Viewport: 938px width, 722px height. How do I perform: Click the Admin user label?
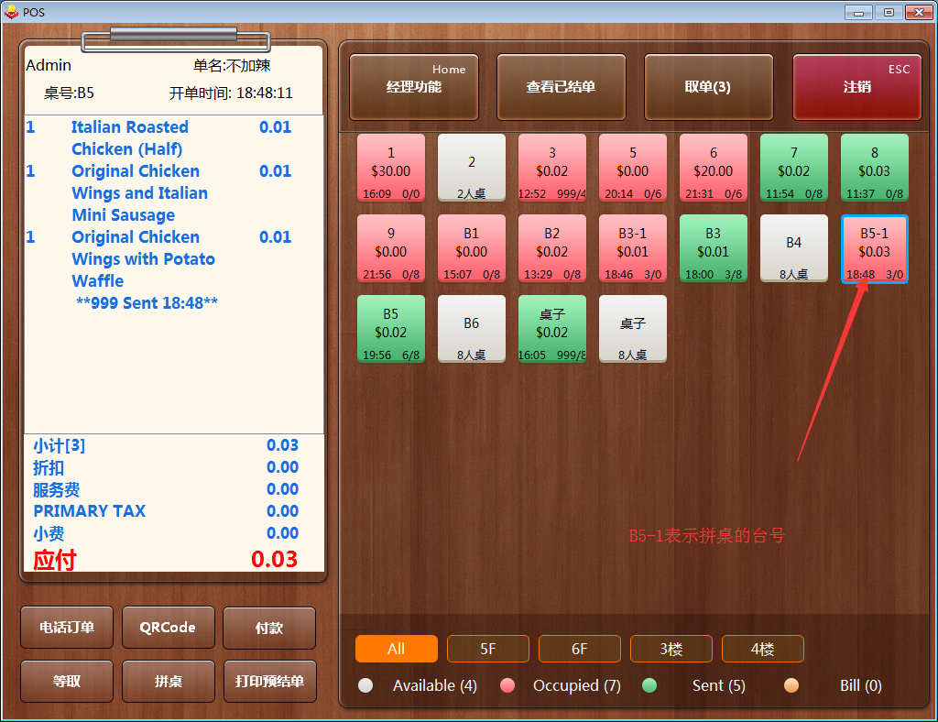click(x=49, y=65)
